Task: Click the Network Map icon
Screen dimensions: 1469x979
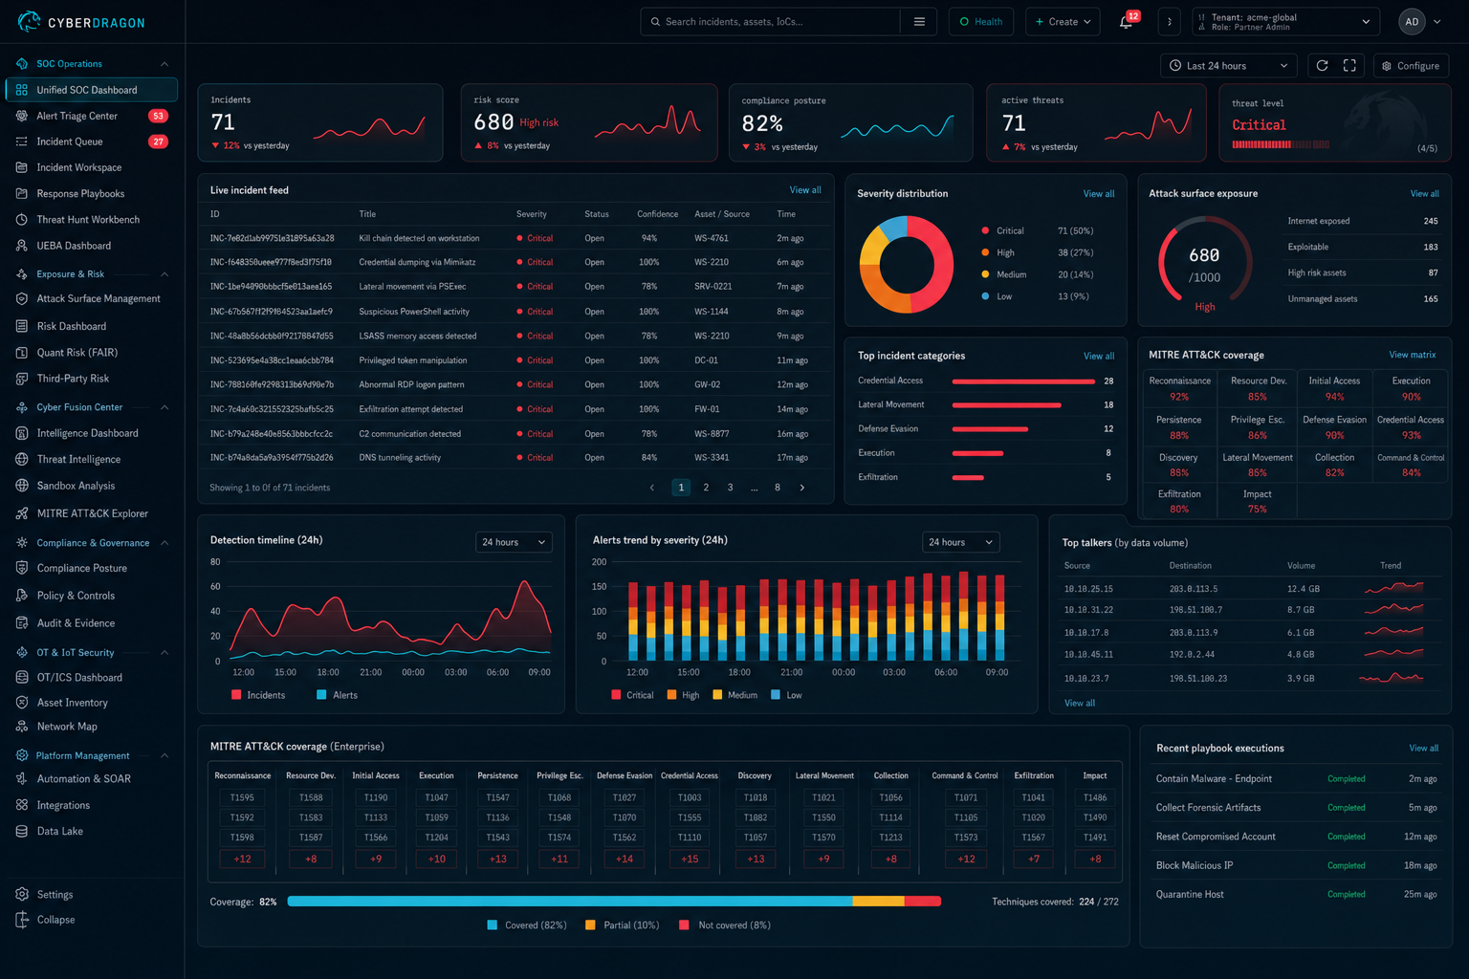Action: pyautogui.click(x=22, y=727)
